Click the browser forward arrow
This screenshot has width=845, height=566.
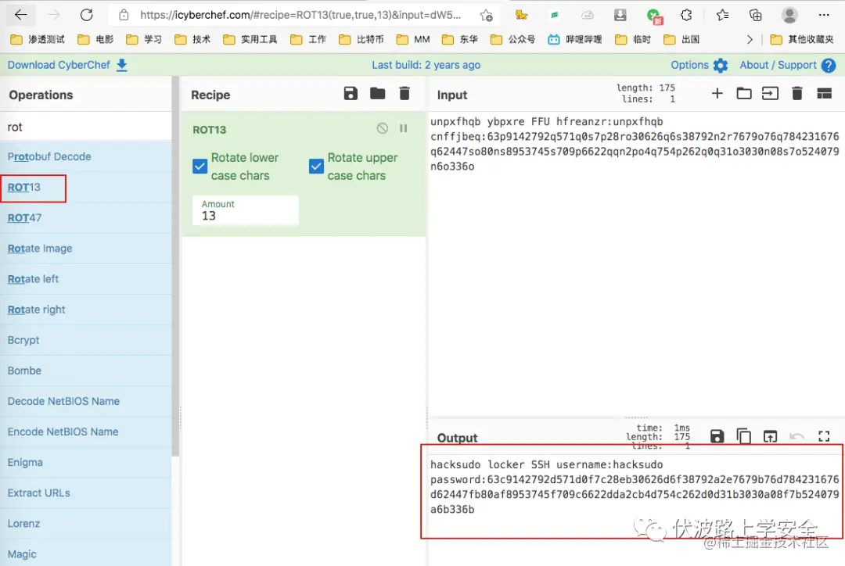pyautogui.click(x=53, y=15)
